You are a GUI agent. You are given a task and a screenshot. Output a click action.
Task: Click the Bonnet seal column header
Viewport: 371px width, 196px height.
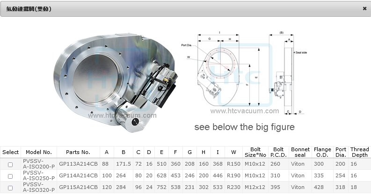(300, 152)
